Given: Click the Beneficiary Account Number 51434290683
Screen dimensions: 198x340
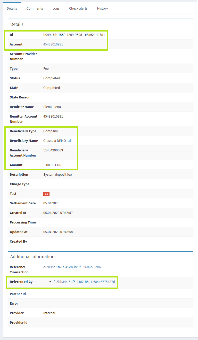Looking at the screenshot, I should pos(53,150).
